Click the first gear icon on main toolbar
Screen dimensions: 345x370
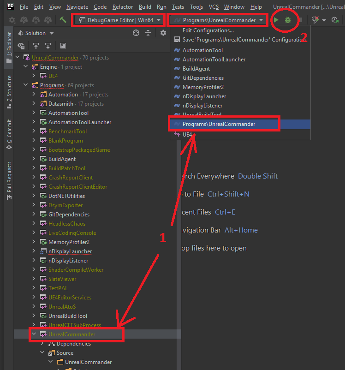[x=12, y=20]
